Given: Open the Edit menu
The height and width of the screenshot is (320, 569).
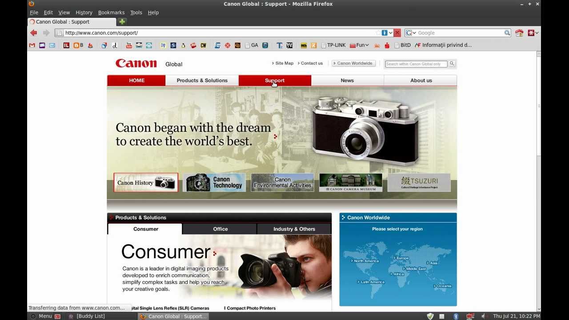Looking at the screenshot, I should tap(48, 12).
